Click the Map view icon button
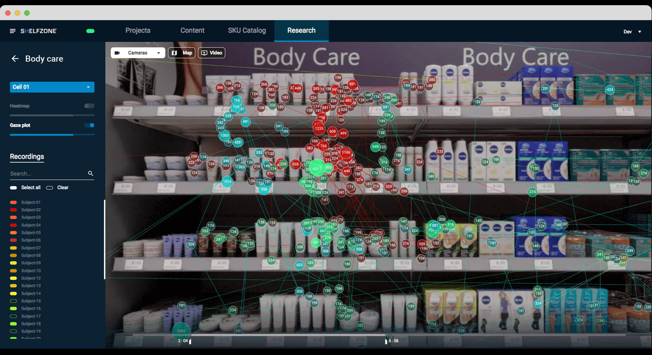The height and width of the screenshot is (355, 652). pos(181,53)
